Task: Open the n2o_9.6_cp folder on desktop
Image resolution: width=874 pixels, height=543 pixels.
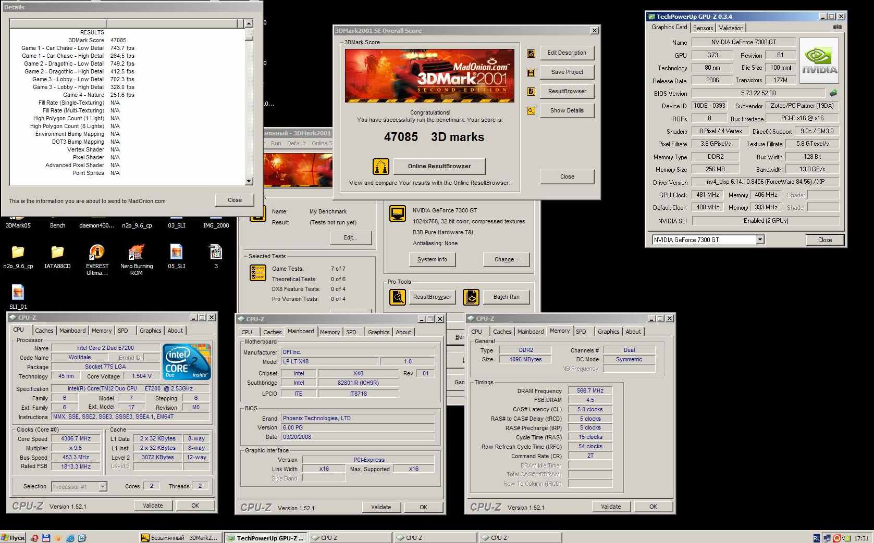Action: click(x=18, y=257)
